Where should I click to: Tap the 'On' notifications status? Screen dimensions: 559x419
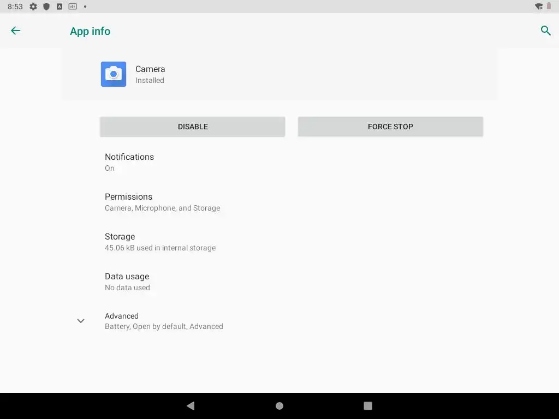tap(109, 168)
